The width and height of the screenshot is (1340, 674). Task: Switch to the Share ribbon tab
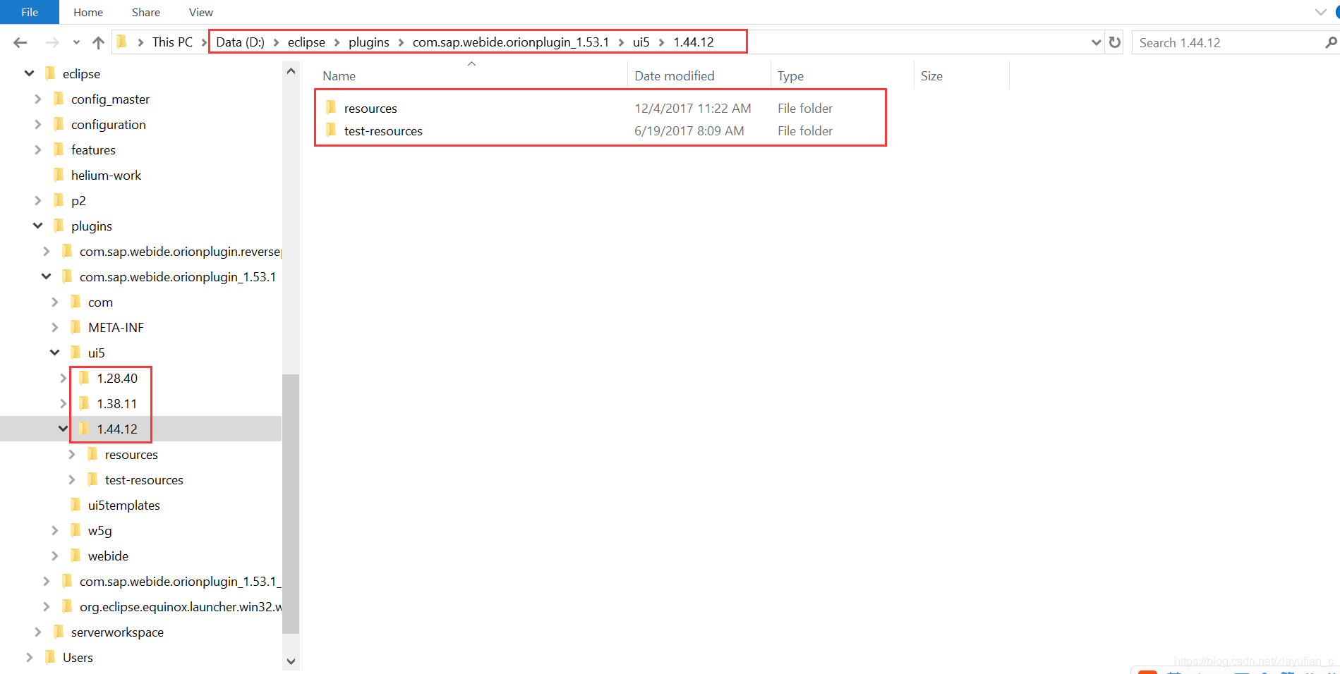[x=146, y=12]
